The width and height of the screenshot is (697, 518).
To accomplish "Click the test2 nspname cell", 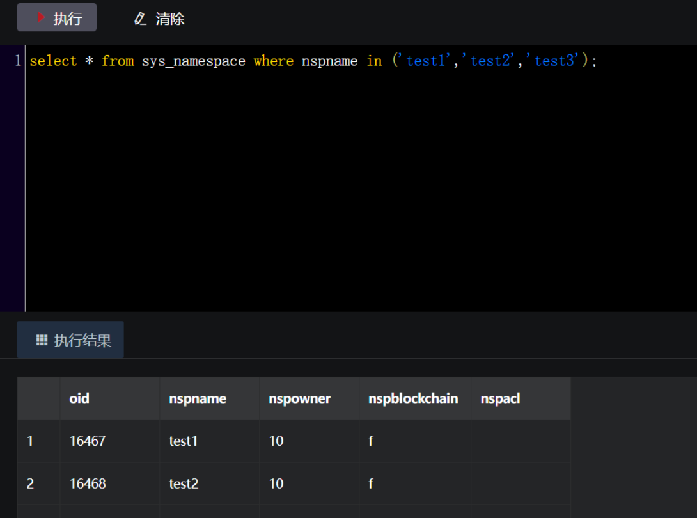I will (184, 483).
